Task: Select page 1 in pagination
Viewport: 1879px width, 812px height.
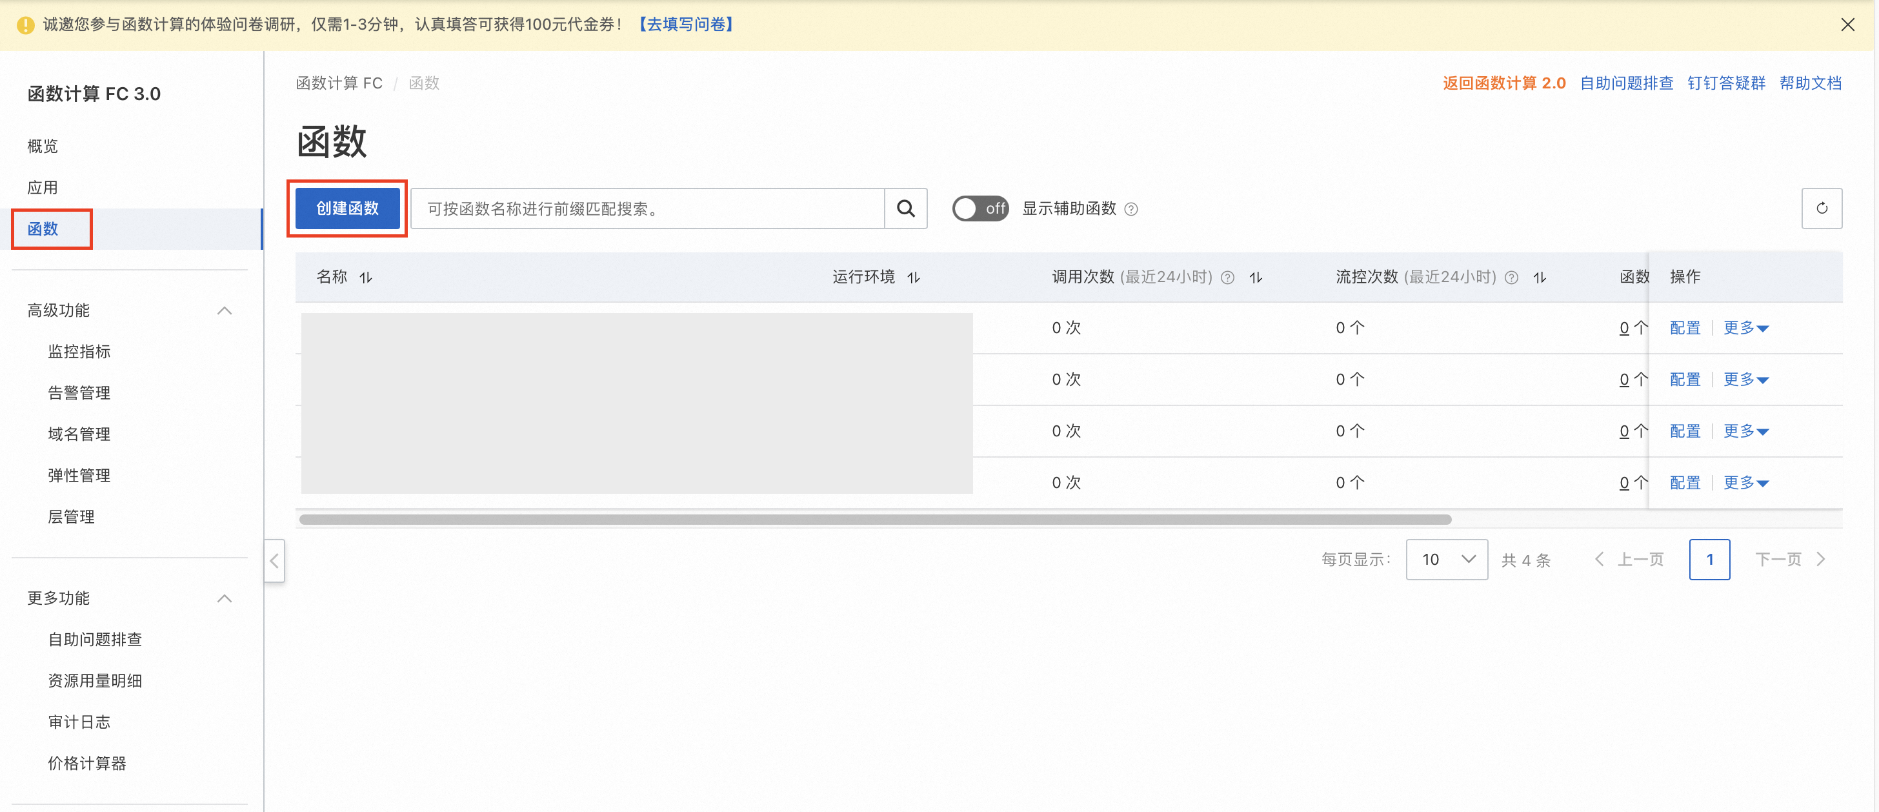Action: coord(1709,560)
